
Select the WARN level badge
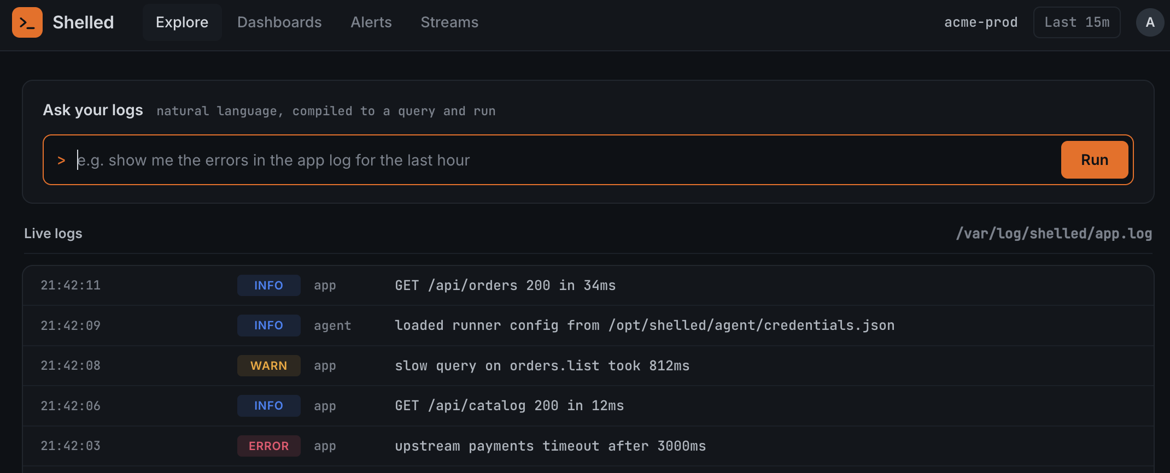tap(268, 366)
